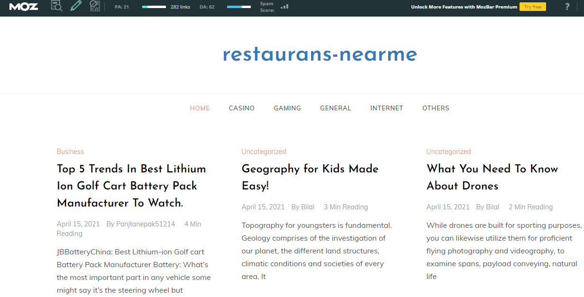This screenshot has width=584, height=297.
Task: Open the CASINO menu item
Action: tap(242, 108)
